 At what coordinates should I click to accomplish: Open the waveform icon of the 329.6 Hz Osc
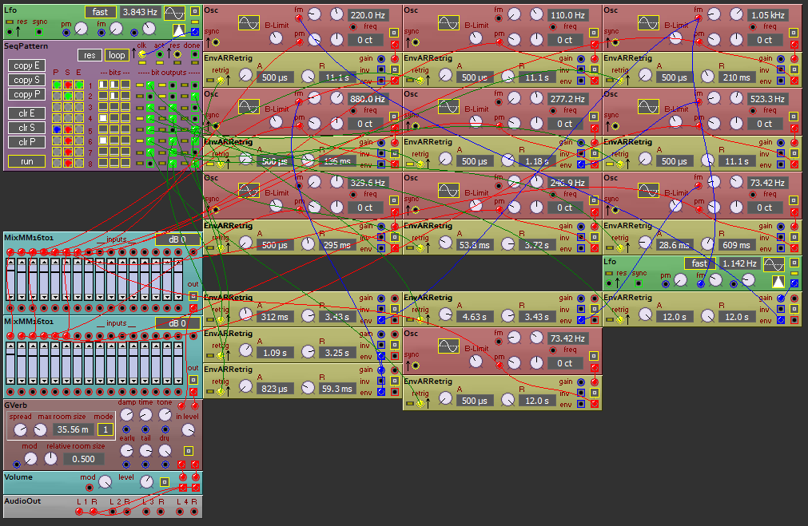(x=249, y=191)
